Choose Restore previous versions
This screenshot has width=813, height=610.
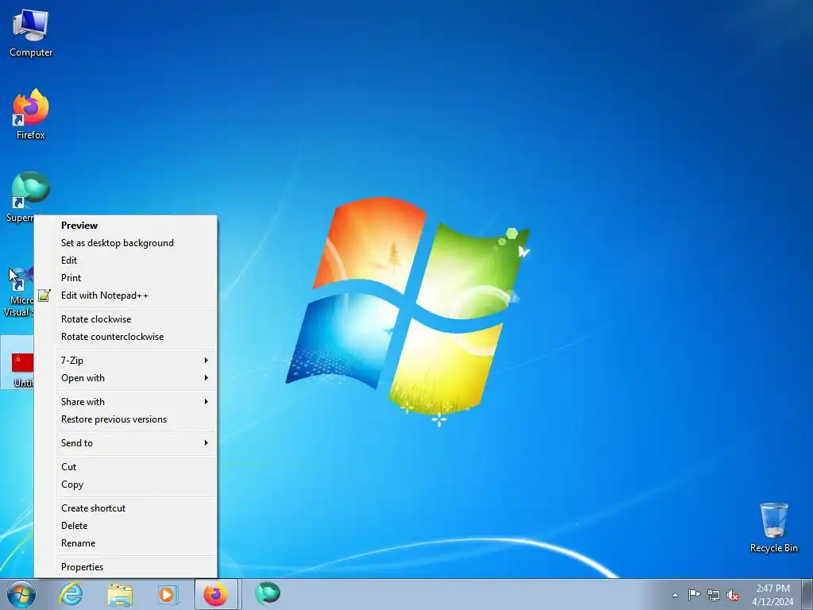click(125, 419)
